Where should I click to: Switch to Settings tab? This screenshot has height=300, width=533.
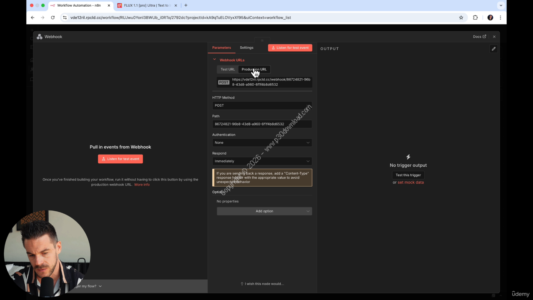click(x=247, y=47)
